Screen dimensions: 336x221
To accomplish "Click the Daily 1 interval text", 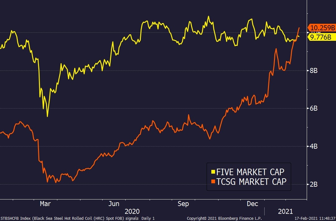I will click(148, 218).
